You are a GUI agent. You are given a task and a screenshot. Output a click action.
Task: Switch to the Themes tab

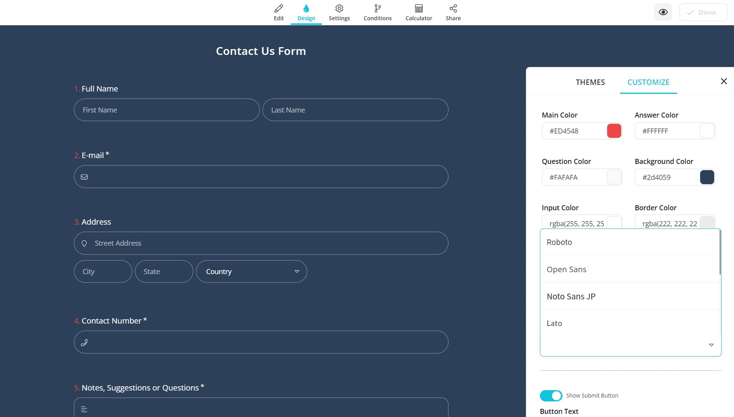click(x=590, y=82)
